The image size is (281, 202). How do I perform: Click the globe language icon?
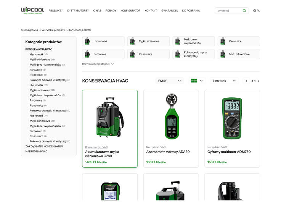pos(255,11)
